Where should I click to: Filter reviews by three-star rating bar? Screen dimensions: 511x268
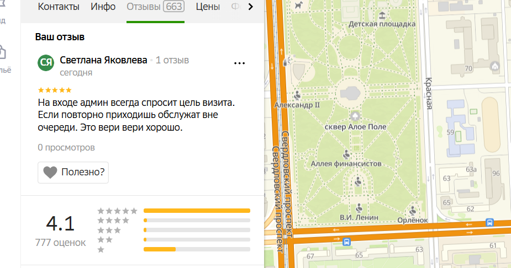197,231
